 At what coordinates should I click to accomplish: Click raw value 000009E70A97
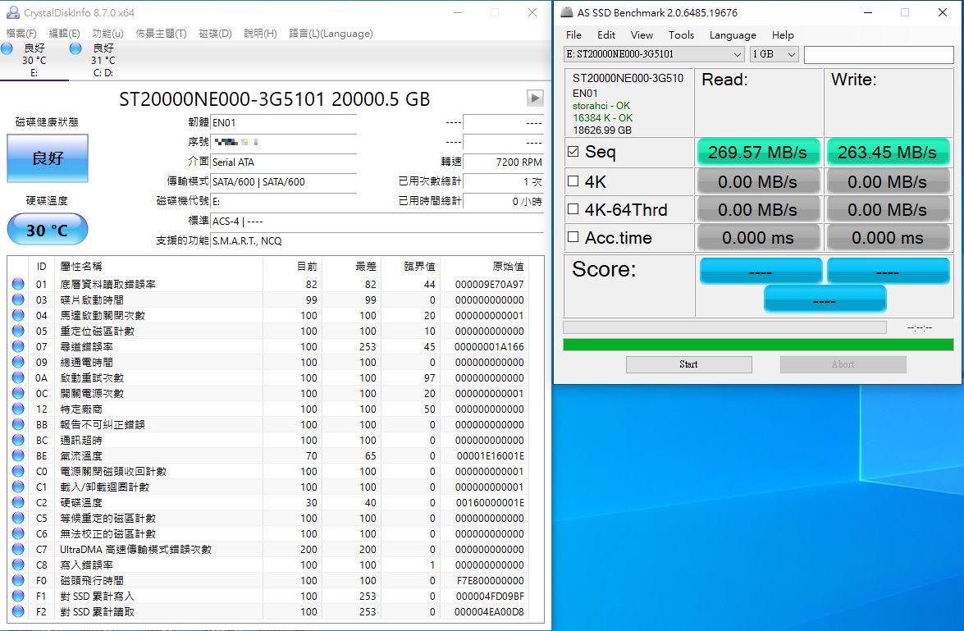tap(489, 284)
